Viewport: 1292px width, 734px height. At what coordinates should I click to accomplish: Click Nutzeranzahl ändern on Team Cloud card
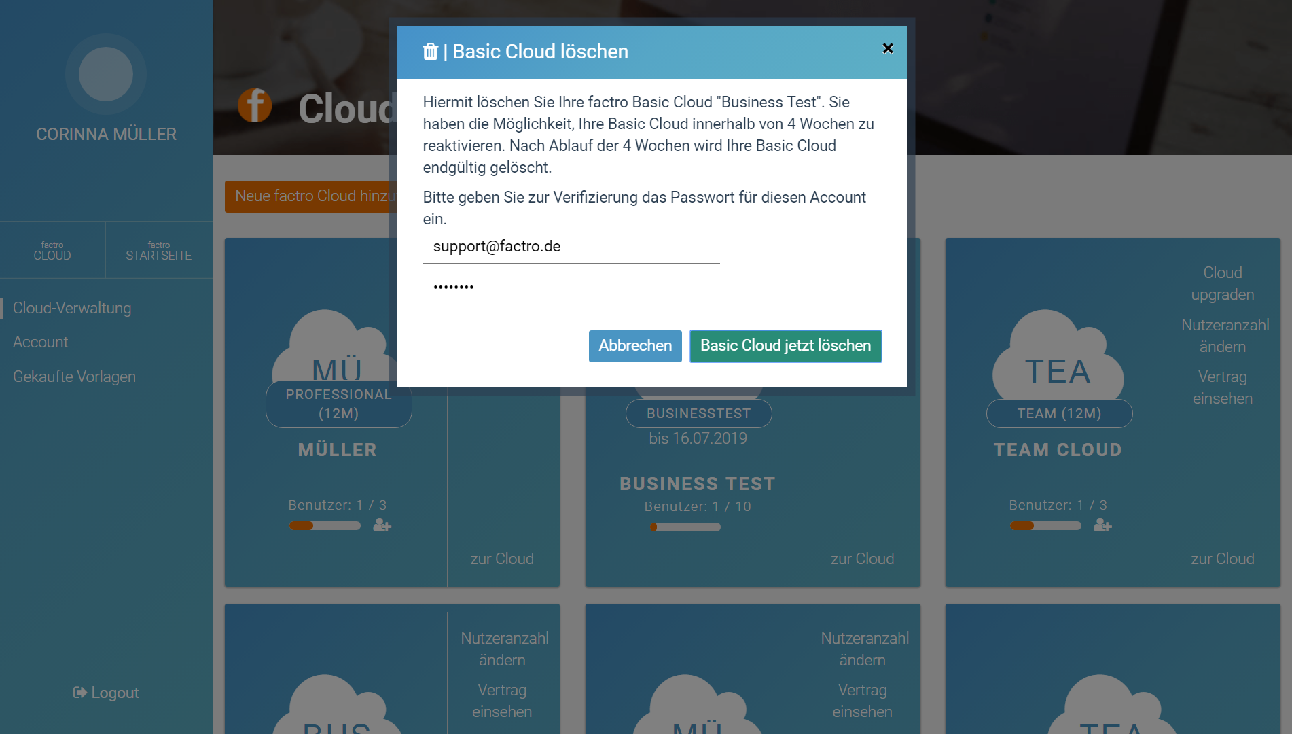(1225, 336)
